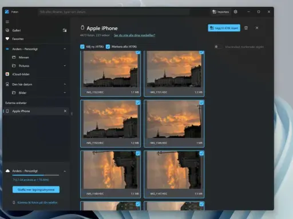Screen dimensions: 293x219
Task: Uncheck the IMG_1151.HEIC photo checkbox
Action: [201, 52]
